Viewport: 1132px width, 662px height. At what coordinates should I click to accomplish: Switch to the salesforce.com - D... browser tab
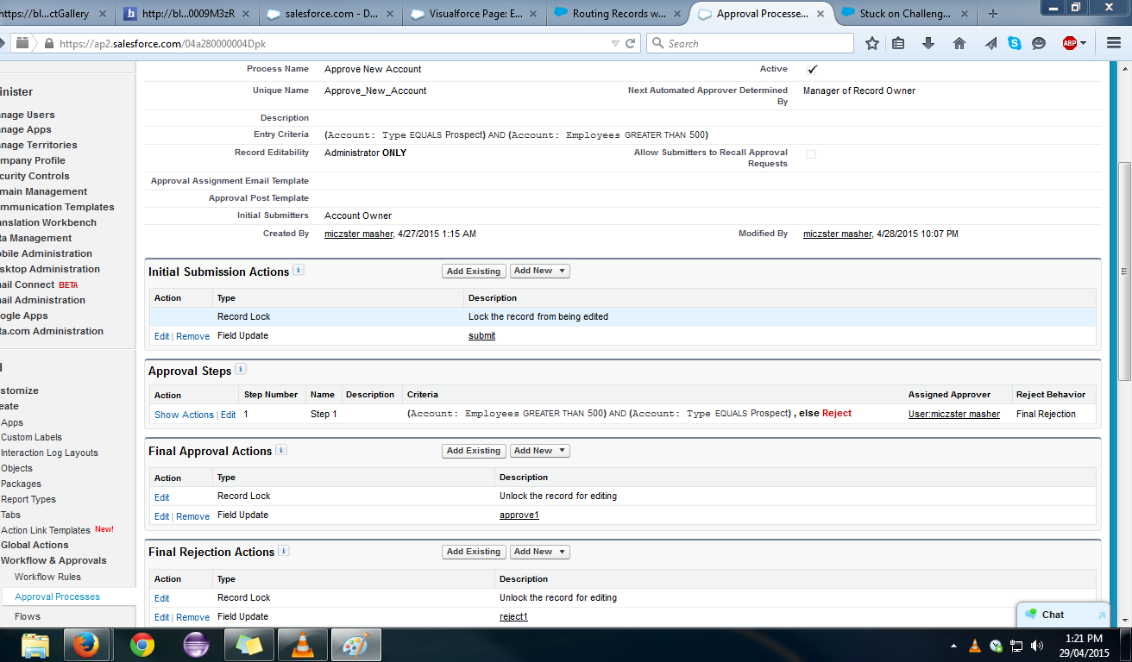pos(330,14)
